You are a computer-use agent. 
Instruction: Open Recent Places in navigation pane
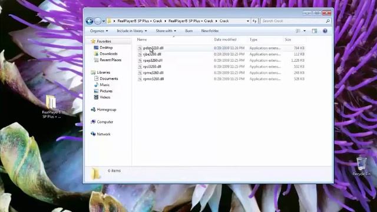(111, 60)
